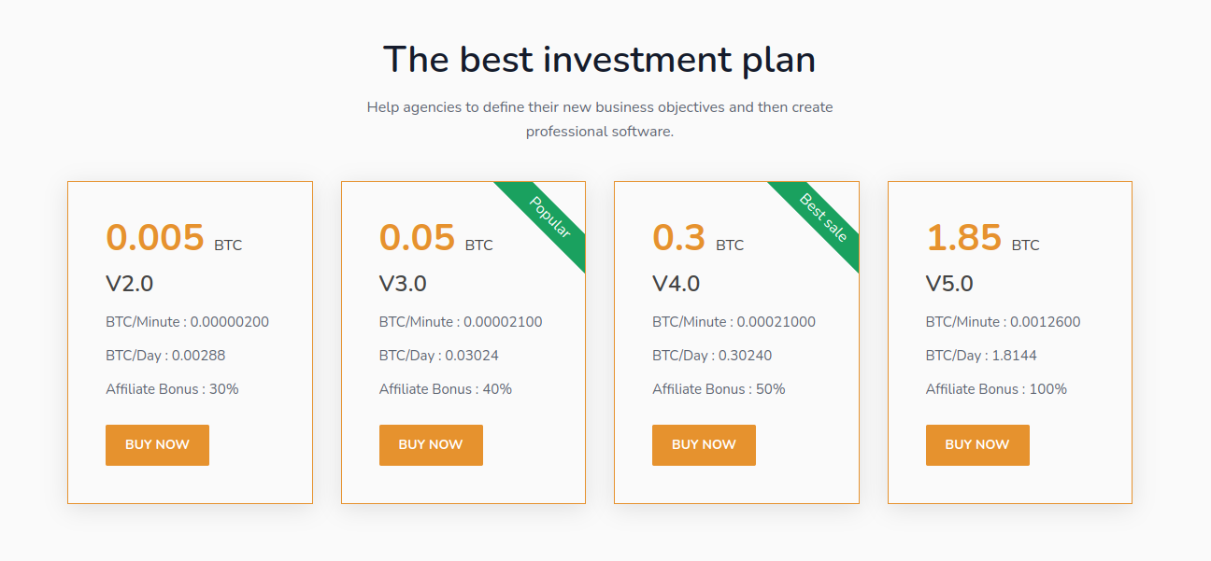Click BUY NOW for the V4.0 plan
The height and width of the screenshot is (561, 1211).
[704, 445]
